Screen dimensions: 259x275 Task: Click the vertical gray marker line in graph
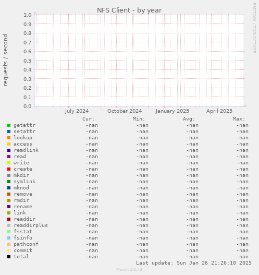pyautogui.click(x=178, y=61)
